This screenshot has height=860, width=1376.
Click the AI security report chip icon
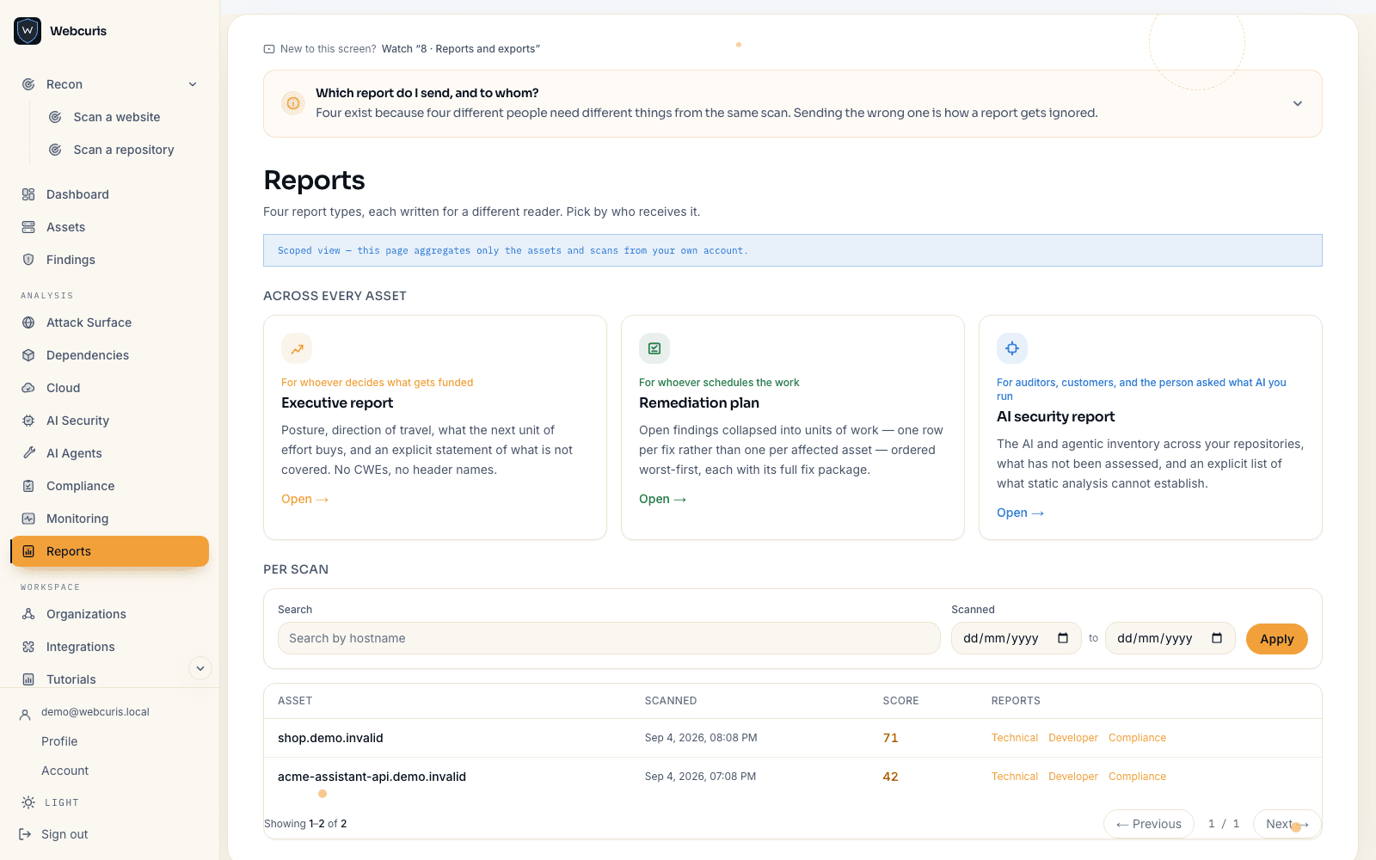pyautogui.click(x=1012, y=348)
